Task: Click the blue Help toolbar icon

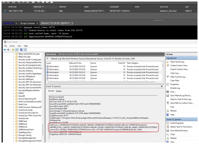Action: click(21, 50)
